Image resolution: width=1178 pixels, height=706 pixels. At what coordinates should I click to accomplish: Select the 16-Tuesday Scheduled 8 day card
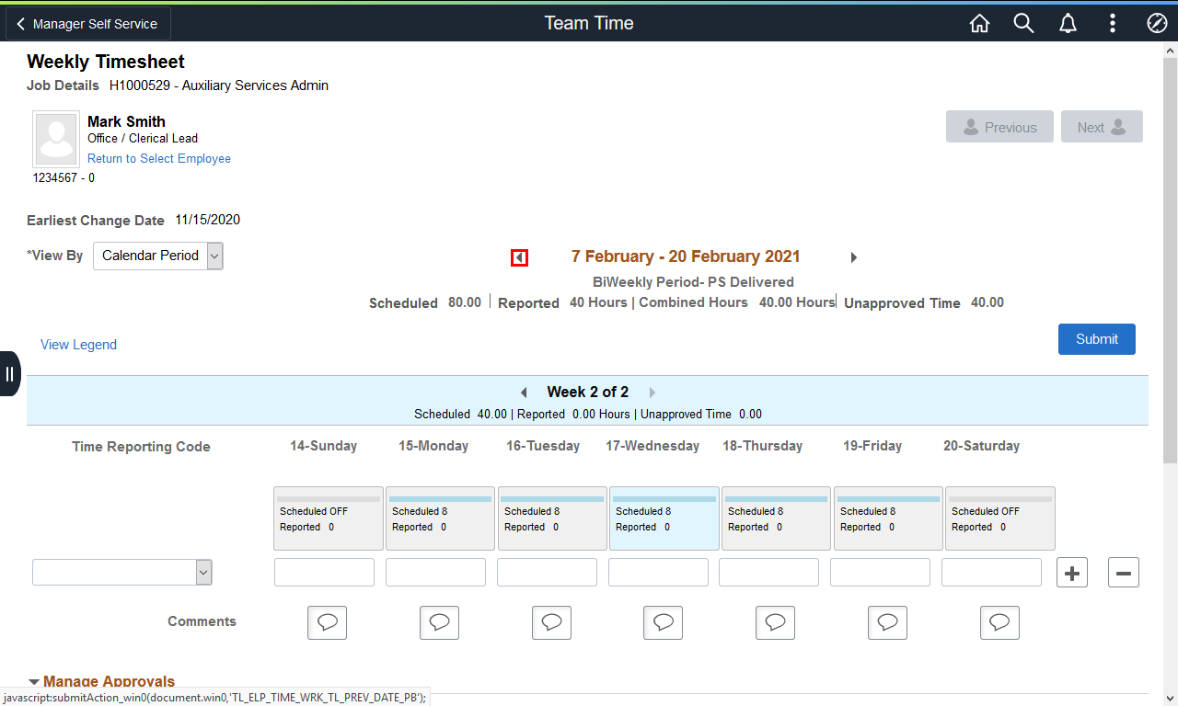click(x=552, y=518)
